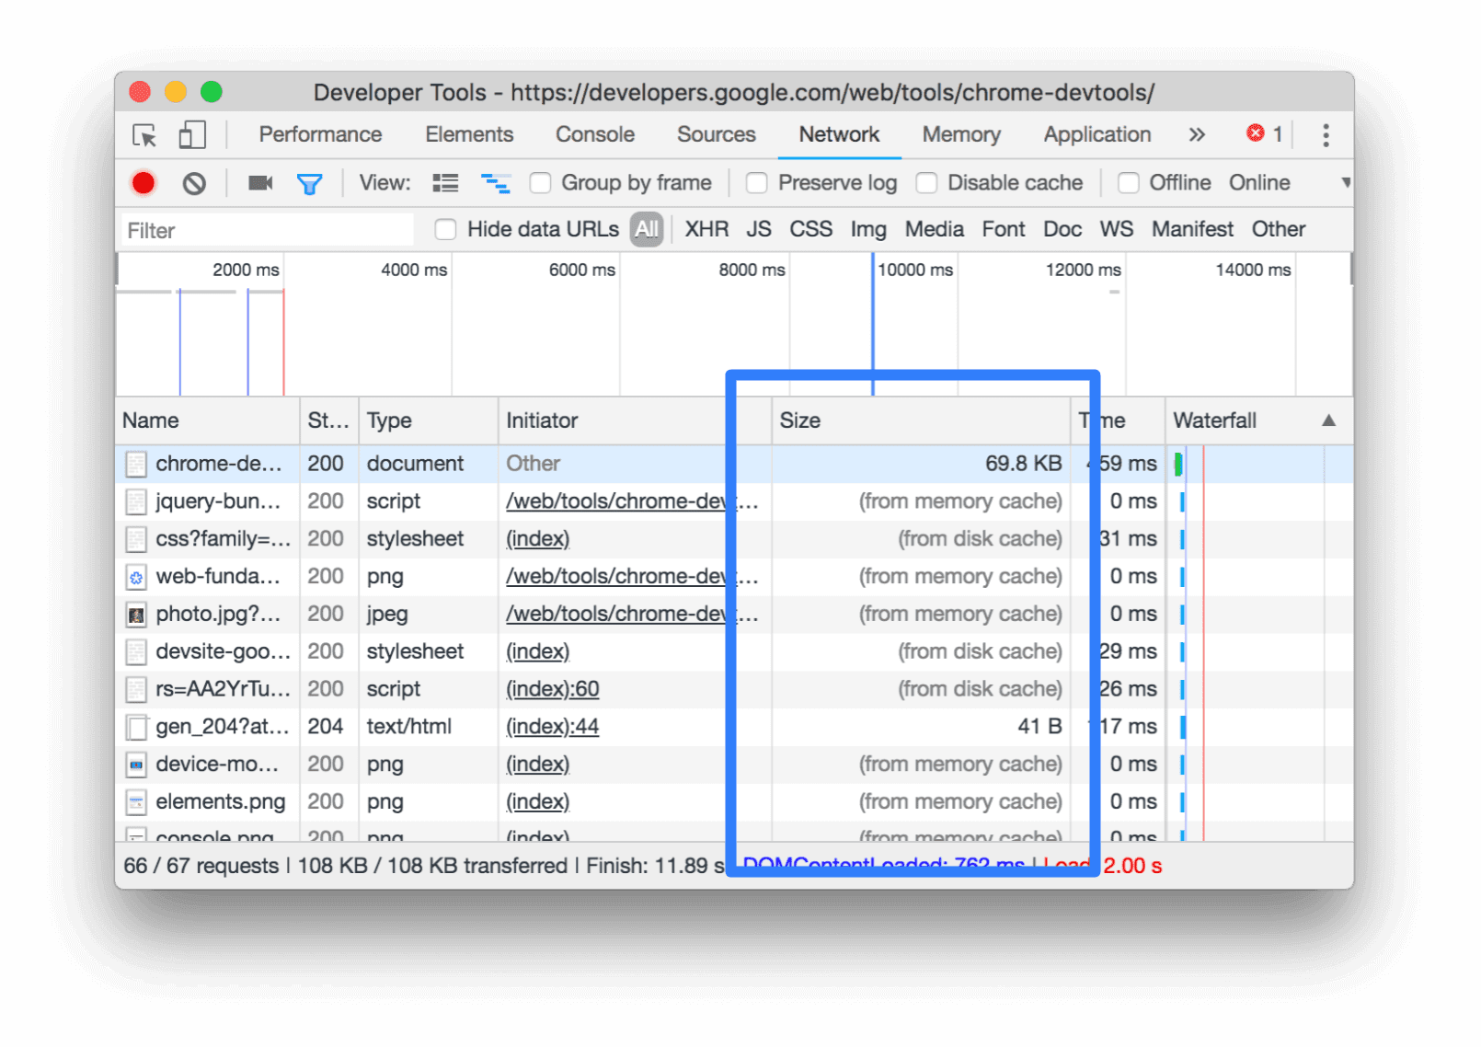Screen dimensions: 1481x1047
Task: Select the inspect element cursor tool
Action: [145, 134]
